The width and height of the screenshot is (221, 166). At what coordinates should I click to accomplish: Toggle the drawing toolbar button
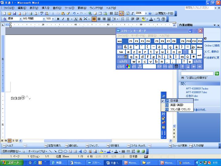[x=121, y=13]
